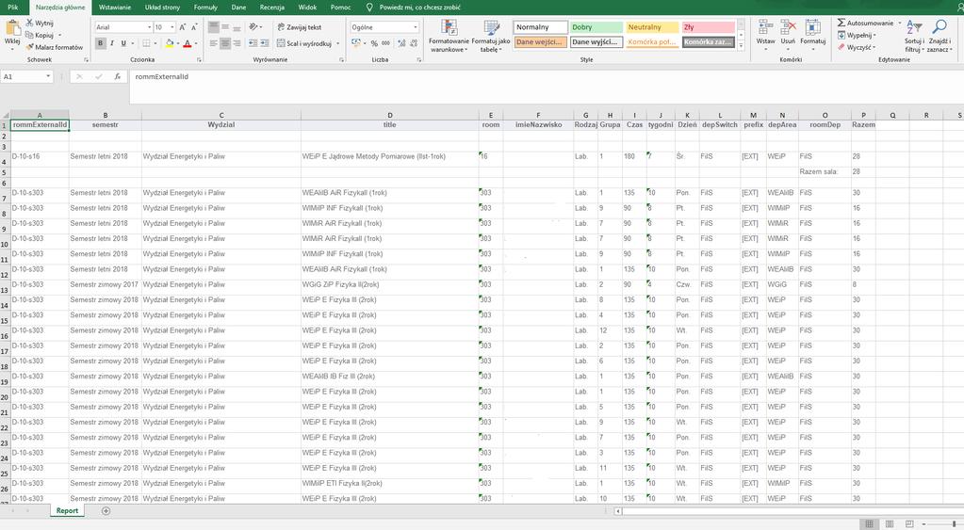Apply the Komórka zaznaczona cell style

[709, 41]
